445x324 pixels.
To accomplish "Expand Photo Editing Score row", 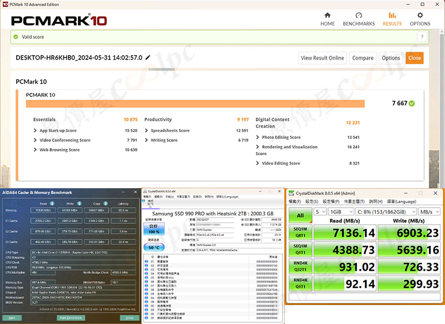I will tap(258, 137).
